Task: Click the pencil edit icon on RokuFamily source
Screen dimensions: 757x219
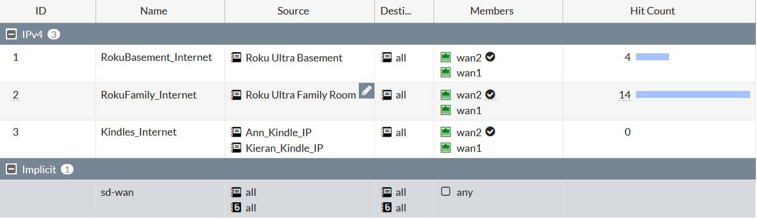Action: pyautogui.click(x=366, y=90)
